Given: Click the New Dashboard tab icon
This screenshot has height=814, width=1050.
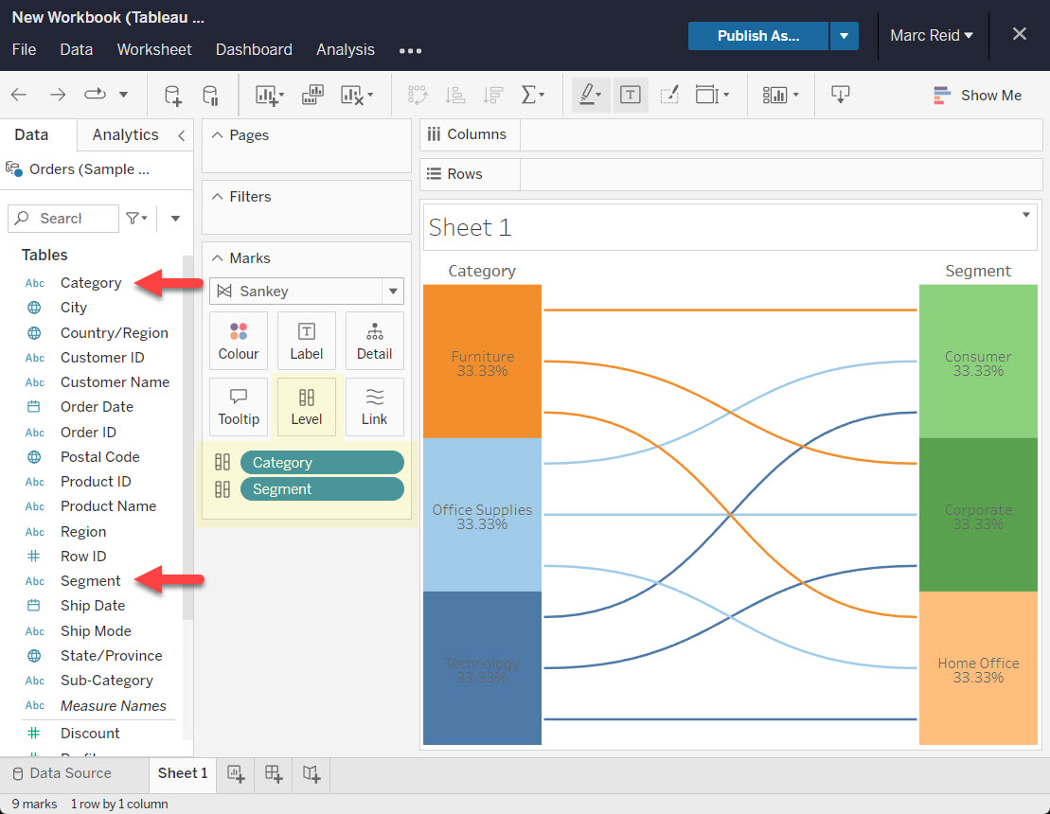Looking at the screenshot, I should tap(274, 774).
